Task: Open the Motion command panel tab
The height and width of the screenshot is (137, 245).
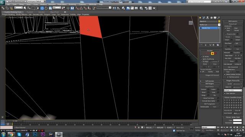Action: tap(211, 18)
